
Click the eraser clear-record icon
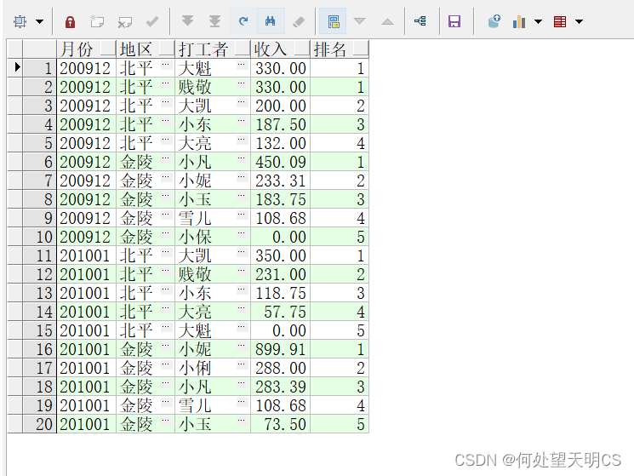[x=299, y=21]
